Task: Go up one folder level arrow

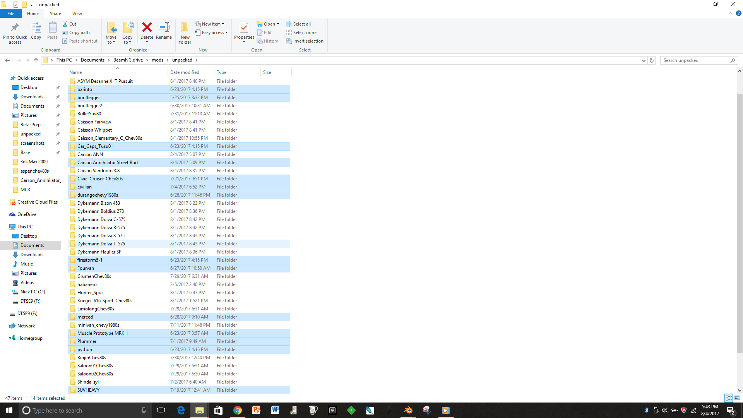Action: pos(36,60)
